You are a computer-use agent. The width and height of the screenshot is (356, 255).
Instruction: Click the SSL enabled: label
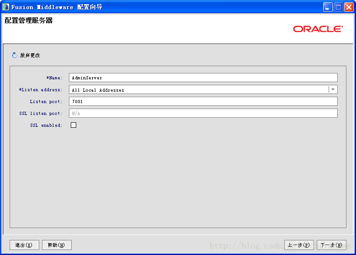click(x=46, y=125)
